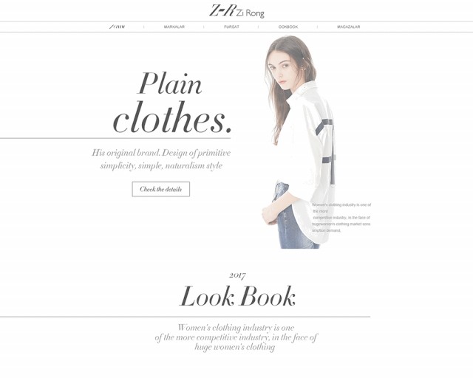Open the first italic script nav item

click(117, 27)
